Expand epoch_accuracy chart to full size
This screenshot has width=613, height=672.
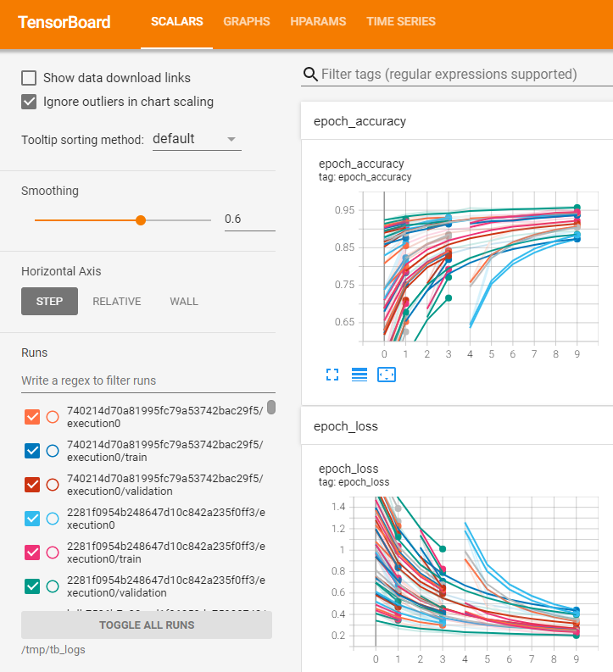tap(332, 375)
